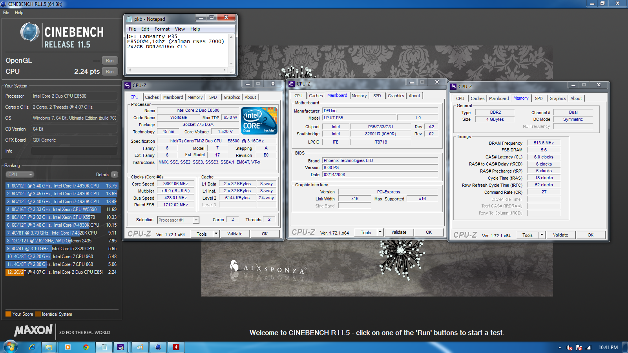Open About tab in left CPU-Z window
Viewport: 628px width, 353px height.
click(x=250, y=97)
